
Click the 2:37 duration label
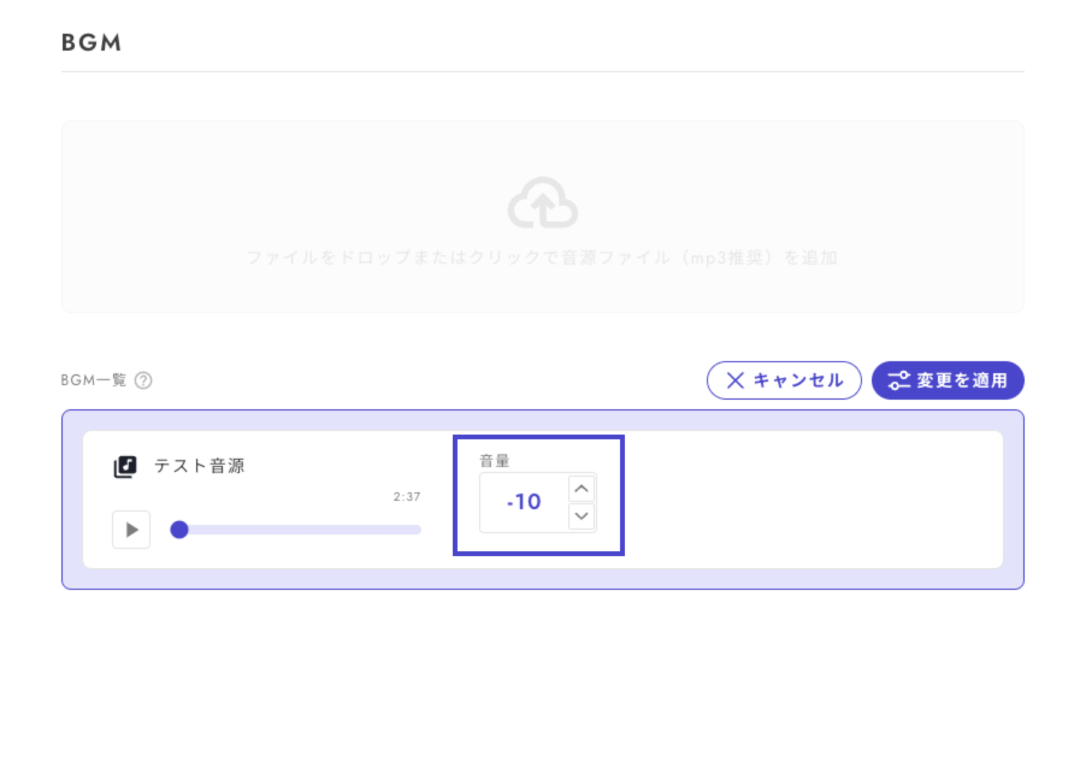tap(407, 497)
